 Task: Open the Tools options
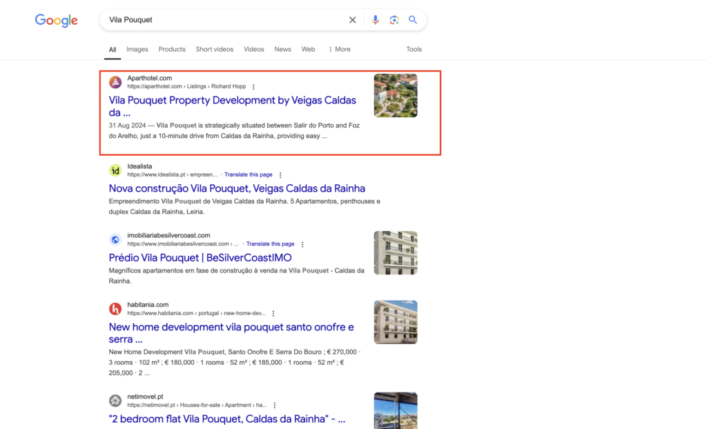(414, 49)
